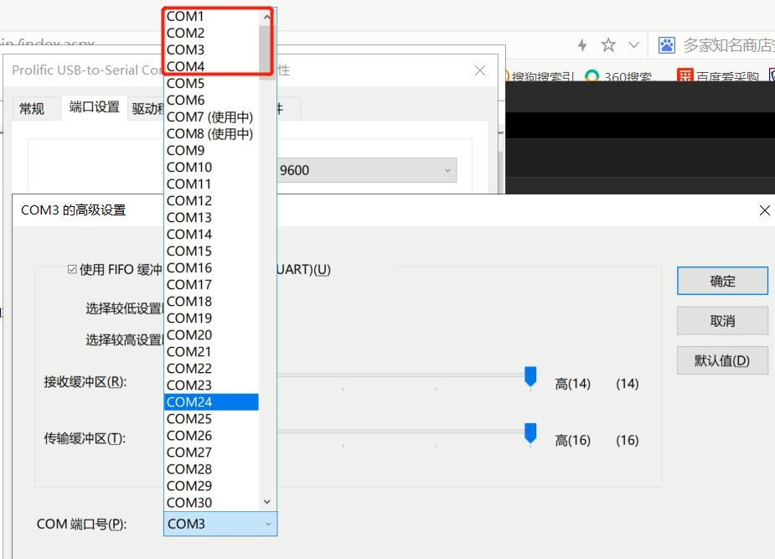This screenshot has height=559, width=775.
Task: Click the lightning speed-mode icon
Action: [582, 44]
